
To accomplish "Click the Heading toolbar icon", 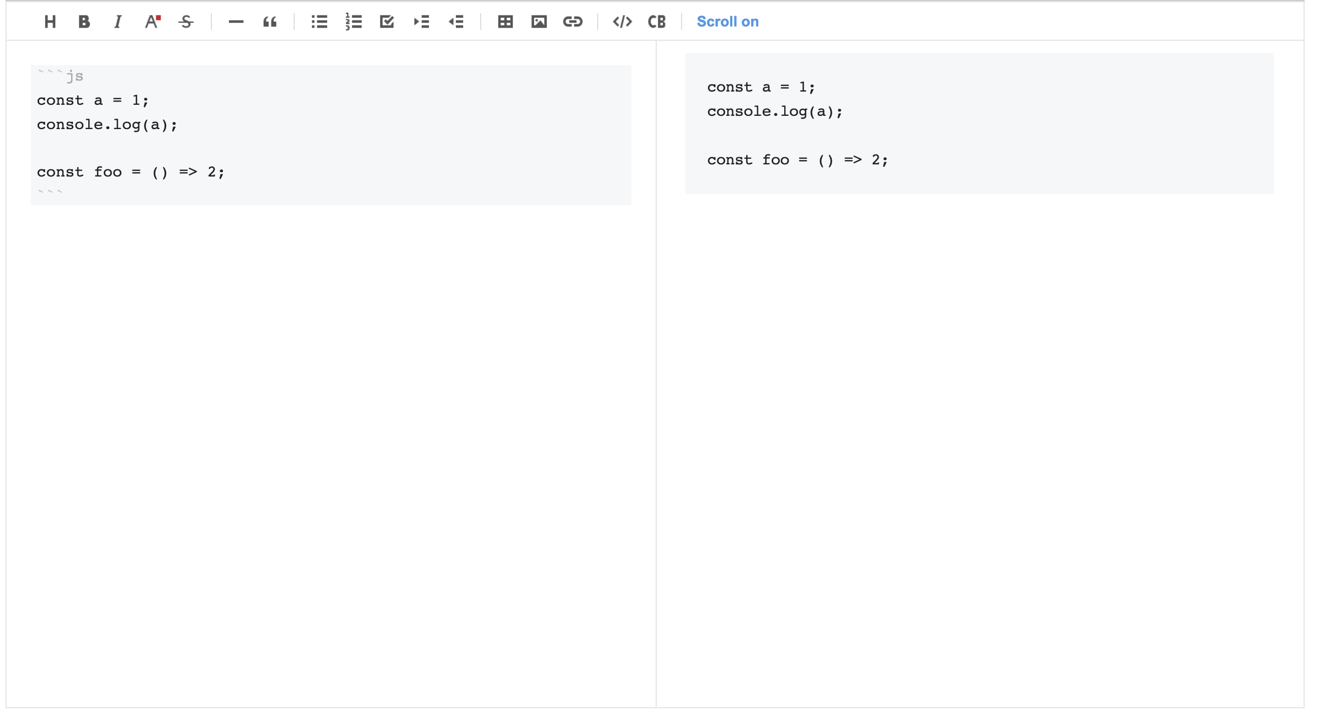I will (50, 22).
